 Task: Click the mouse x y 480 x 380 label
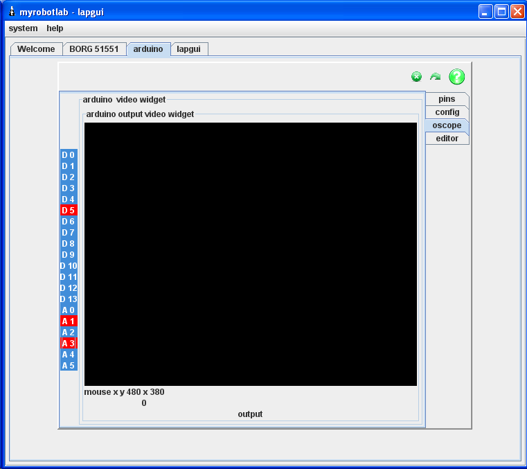[x=124, y=392]
